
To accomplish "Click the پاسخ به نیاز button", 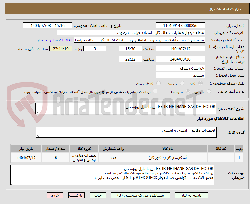I will click(x=191, y=195).
